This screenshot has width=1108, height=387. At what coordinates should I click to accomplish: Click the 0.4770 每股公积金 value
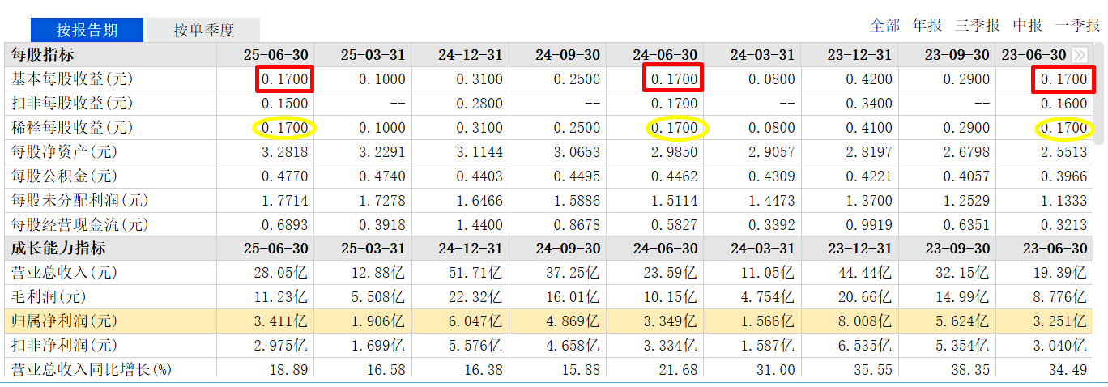(x=285, y=176)
